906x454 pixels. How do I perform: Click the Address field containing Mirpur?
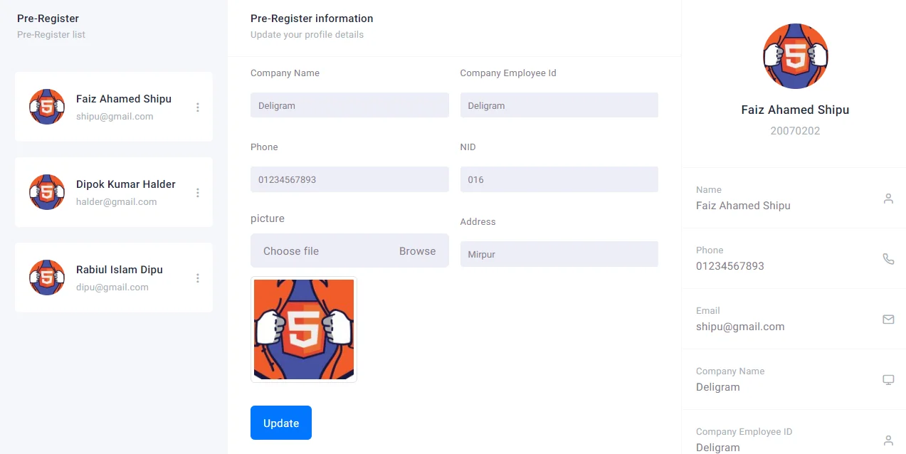(559, 254)
